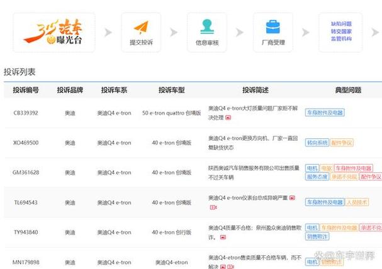The width and height of the screenshot is (382, 269).
Task: Click 电机 tag in GM361628 row
Action: (x=312, y=168)
